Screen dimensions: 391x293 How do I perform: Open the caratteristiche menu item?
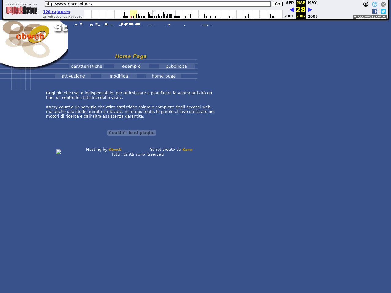tap(87, 66)
